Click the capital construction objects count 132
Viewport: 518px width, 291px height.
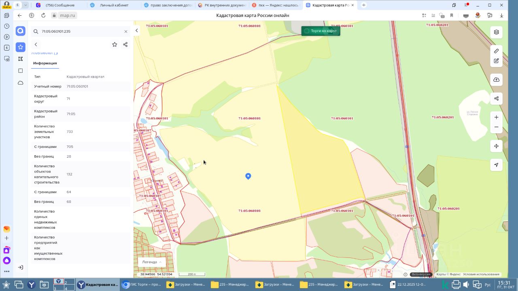tap(69, 174)
